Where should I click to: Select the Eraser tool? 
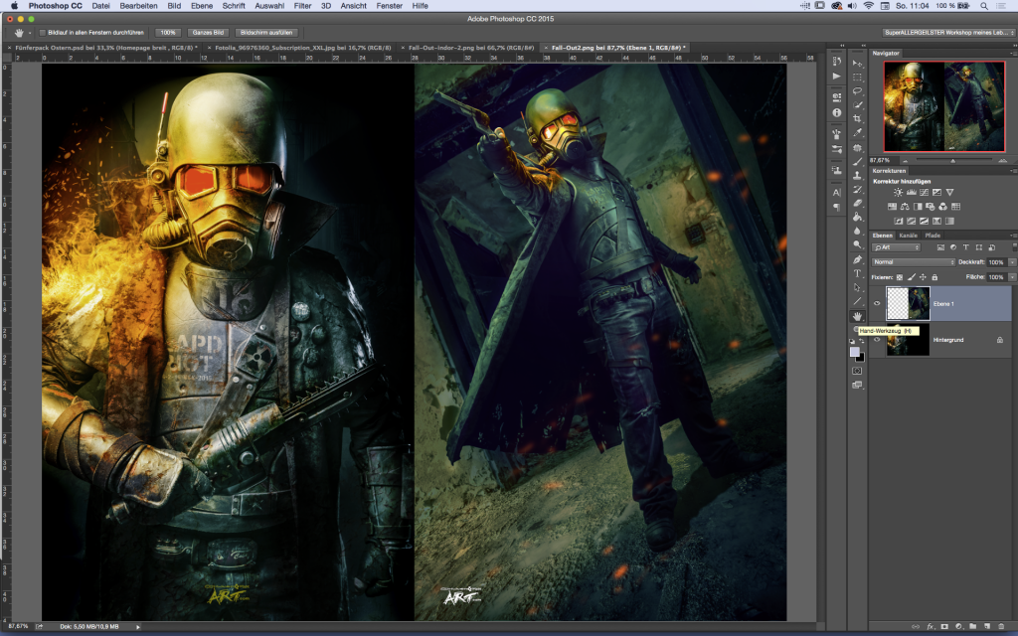(857, 203)
